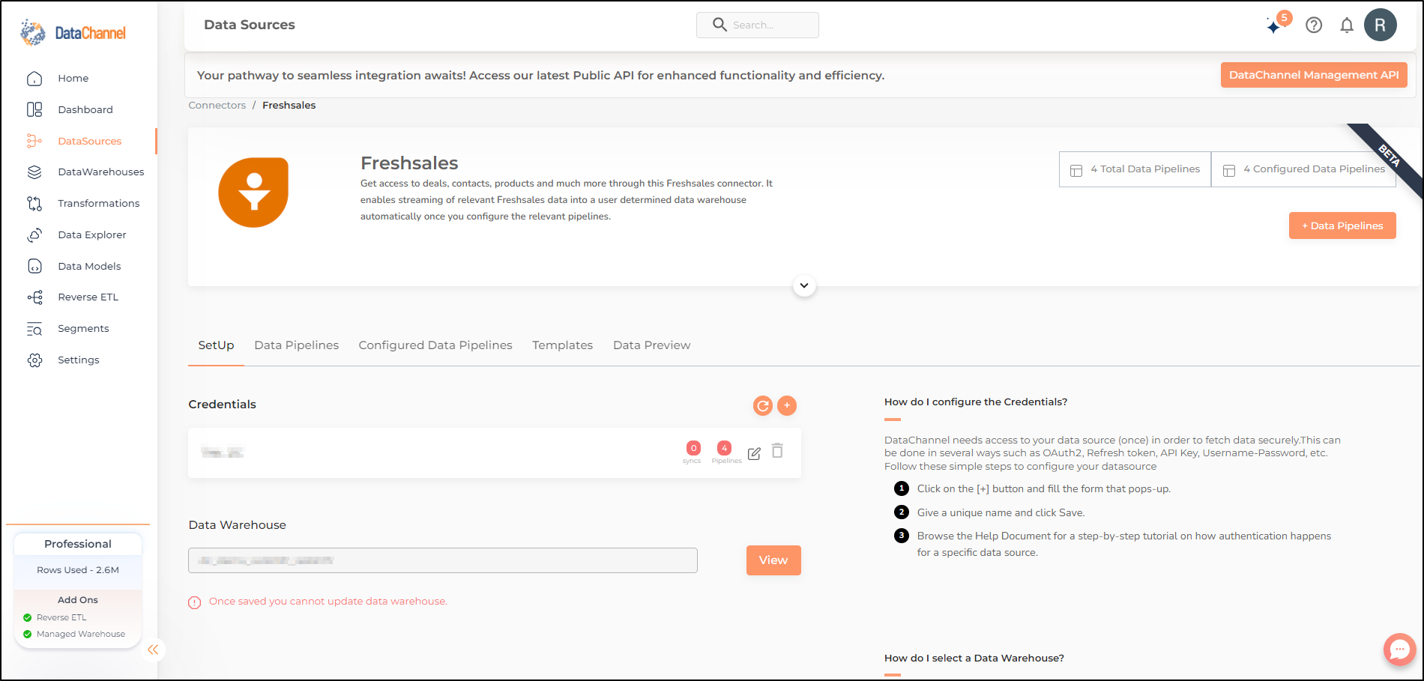Expand the Freshsales header card chevron
This screenshot has width=1424, height=681.
tap(804, 285)
